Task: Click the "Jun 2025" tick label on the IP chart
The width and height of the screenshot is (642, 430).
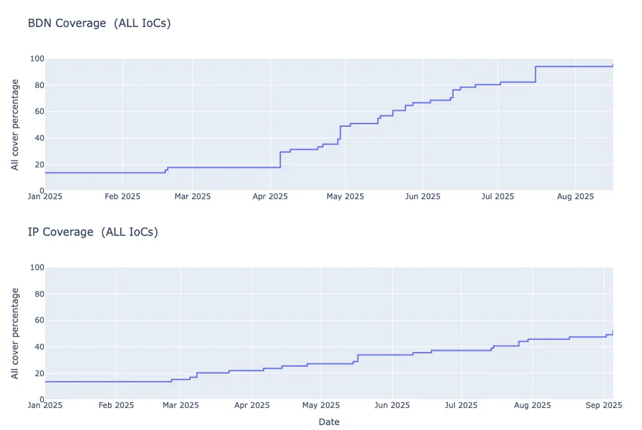Action: point(392,405)
